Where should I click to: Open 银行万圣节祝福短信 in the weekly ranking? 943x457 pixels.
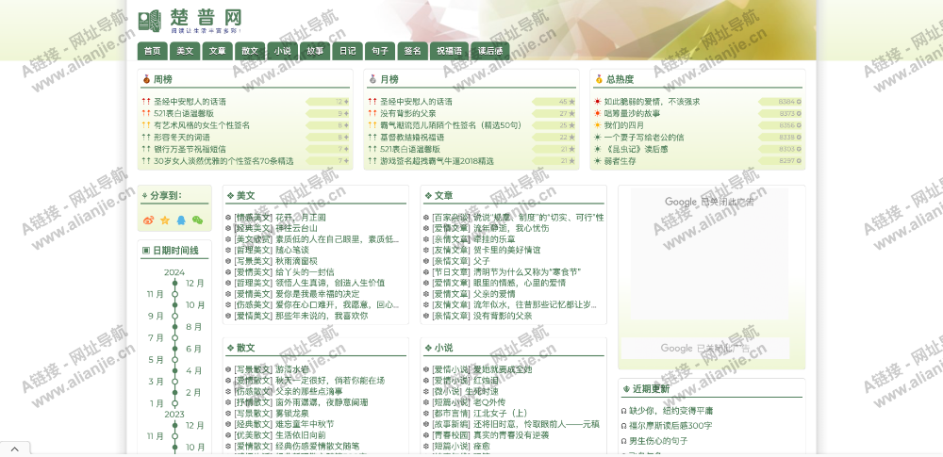click(190, 149)
